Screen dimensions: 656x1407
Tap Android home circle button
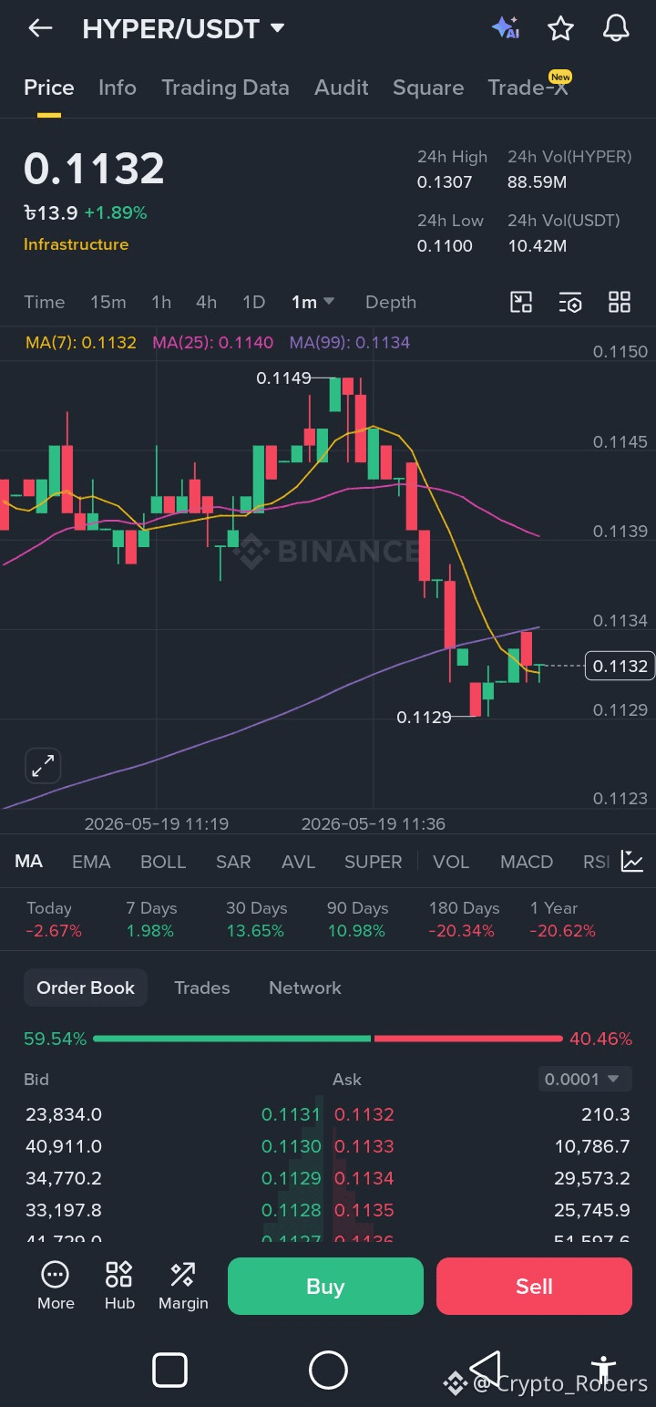328,1370
